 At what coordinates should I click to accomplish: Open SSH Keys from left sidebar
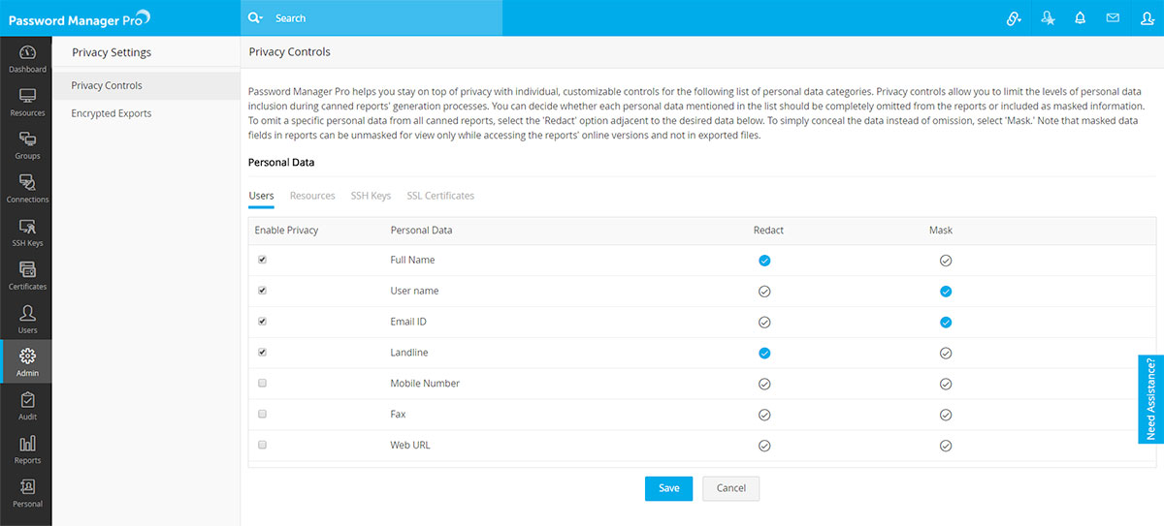pos(27,232)
